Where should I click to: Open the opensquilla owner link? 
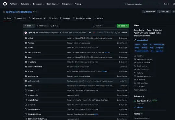12,12
